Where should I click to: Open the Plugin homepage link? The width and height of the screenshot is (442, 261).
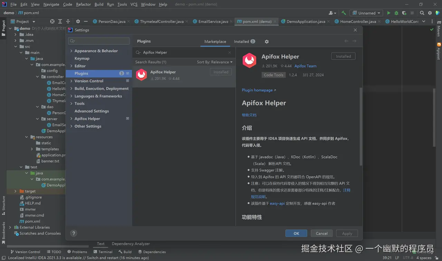259,90
